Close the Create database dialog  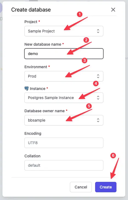coord(113,10)
